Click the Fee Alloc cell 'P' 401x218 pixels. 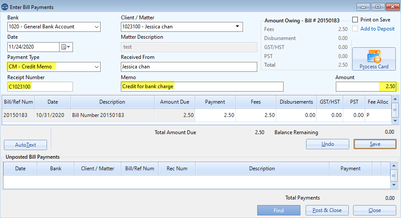click(378, 115)
